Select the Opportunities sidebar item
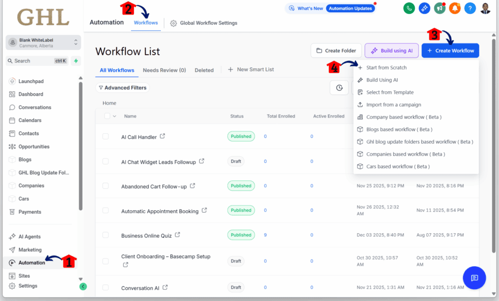This screenshot has width=499, height=301. click(34, 146)
